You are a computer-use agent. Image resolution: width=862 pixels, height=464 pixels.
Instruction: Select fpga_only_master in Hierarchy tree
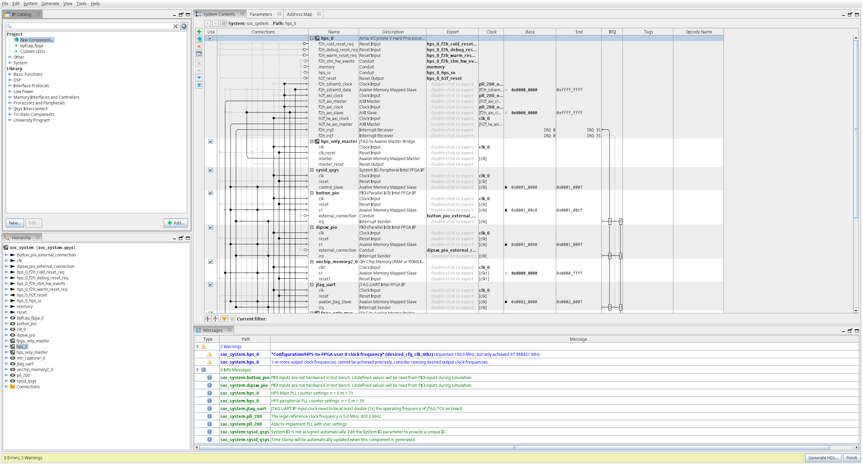pos(33,341)
